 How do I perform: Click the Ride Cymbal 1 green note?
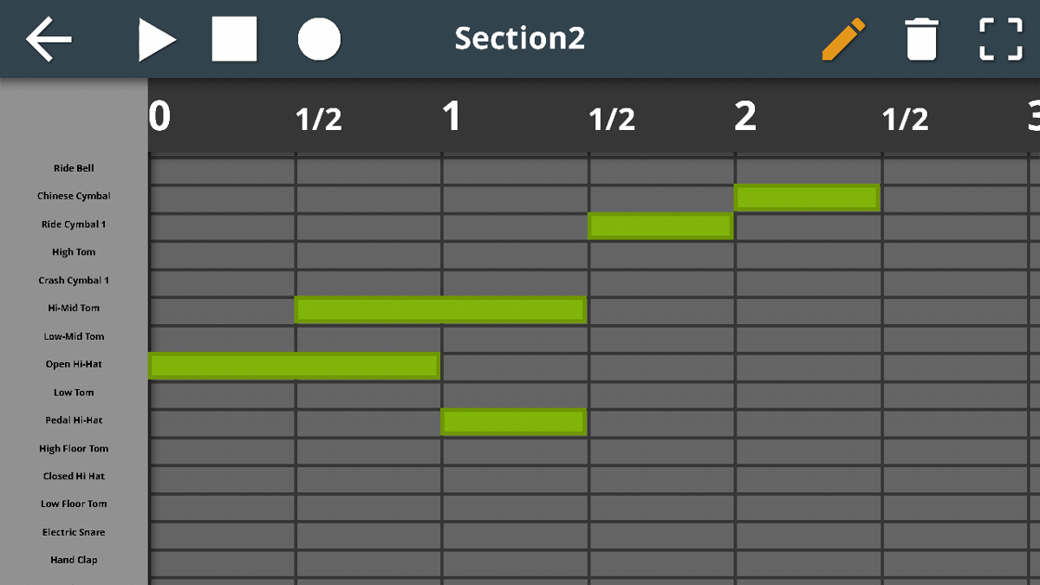tap(661, 225)
